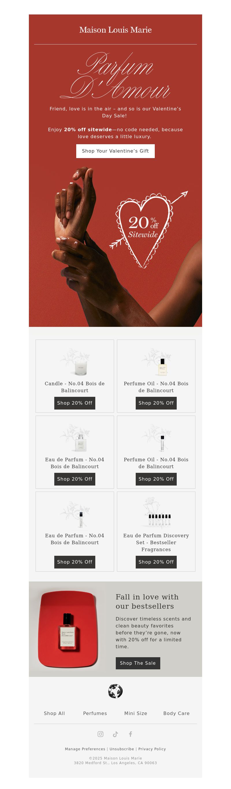Open the Perfumes menu link
Image resolution: width=231 pixels, height=789 pixels.
pyautogui.click(x=95, y=713)
